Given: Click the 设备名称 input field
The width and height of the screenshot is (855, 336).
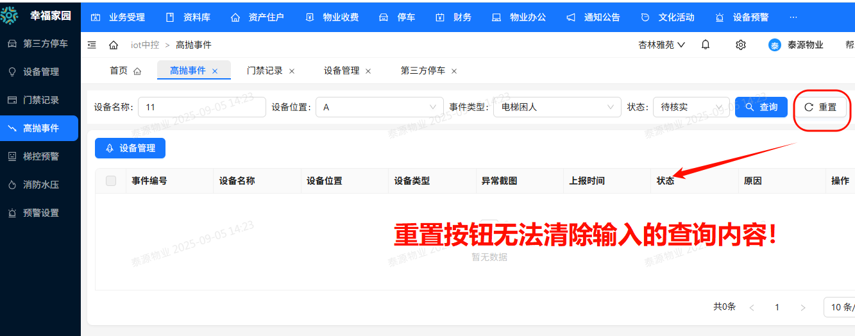Looking at the screenshot, I should [201, 107].
